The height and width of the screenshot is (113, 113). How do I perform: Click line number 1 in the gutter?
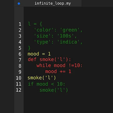20,24
